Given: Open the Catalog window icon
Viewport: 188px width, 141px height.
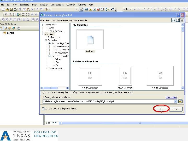Looking at the screenshot, I should (x=90, y=9).
